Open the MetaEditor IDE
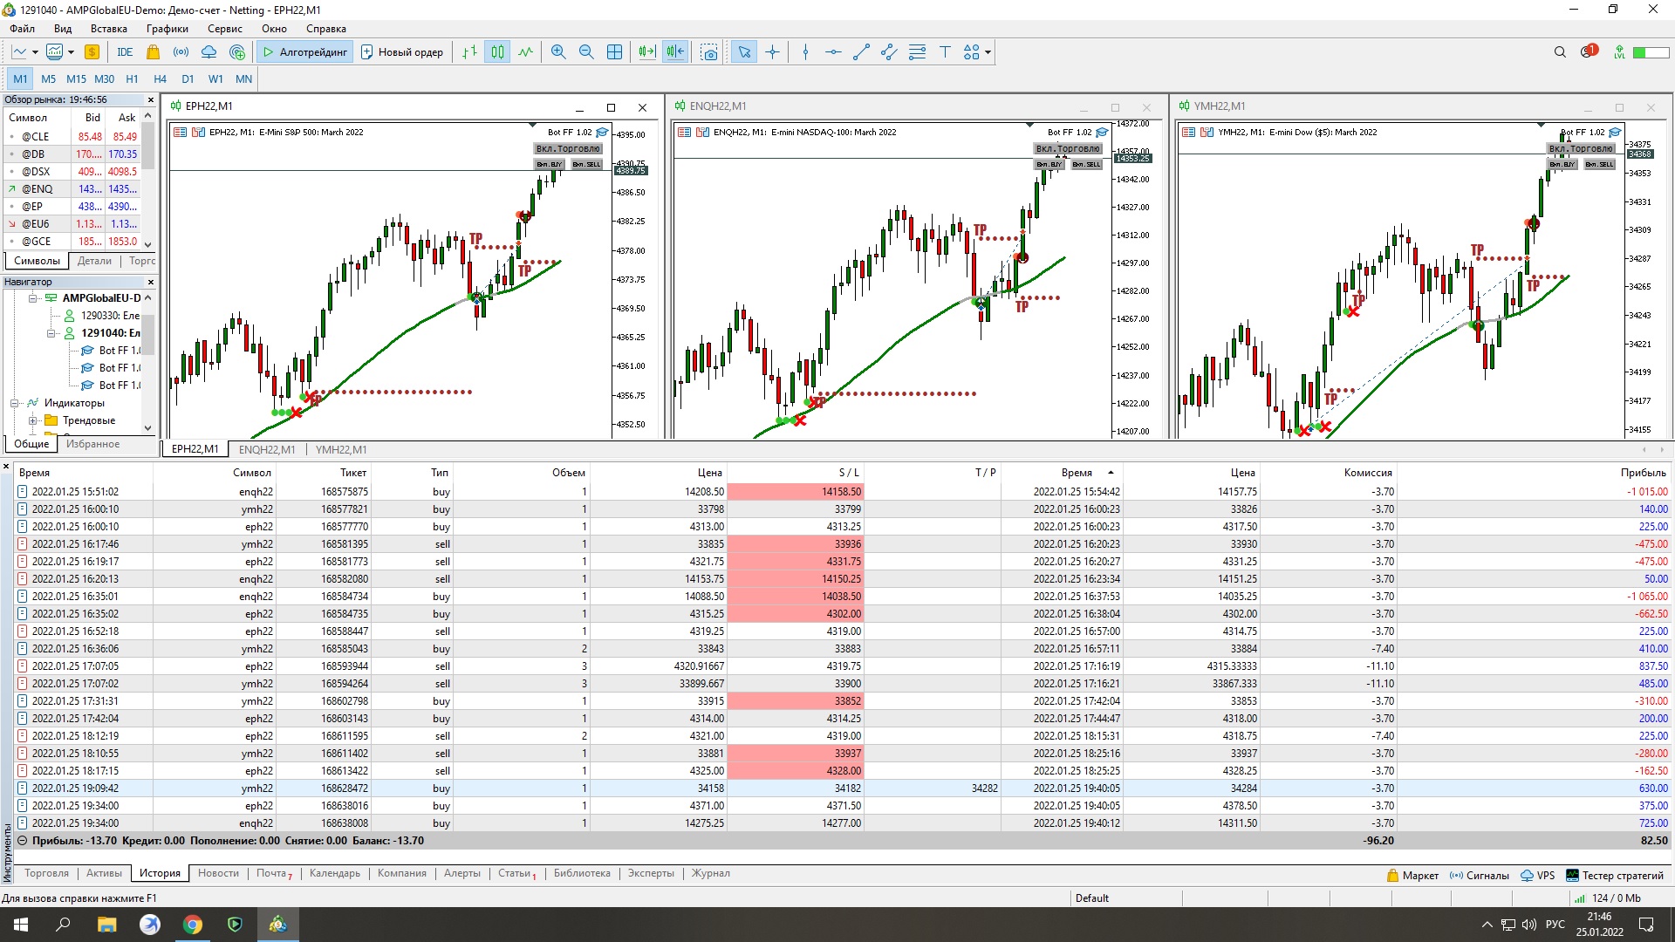 click(x=125, y=52)
